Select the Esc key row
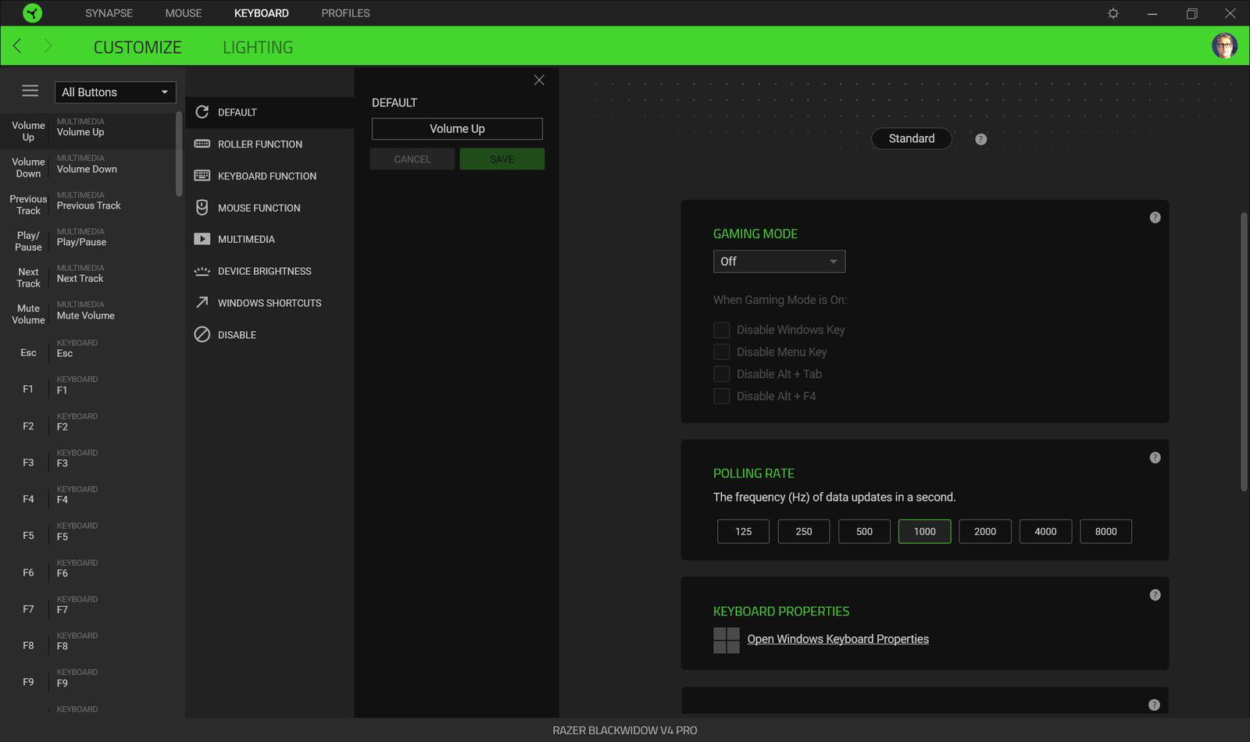The height and width of the screenshot is (742, 1250). point(87,352)
